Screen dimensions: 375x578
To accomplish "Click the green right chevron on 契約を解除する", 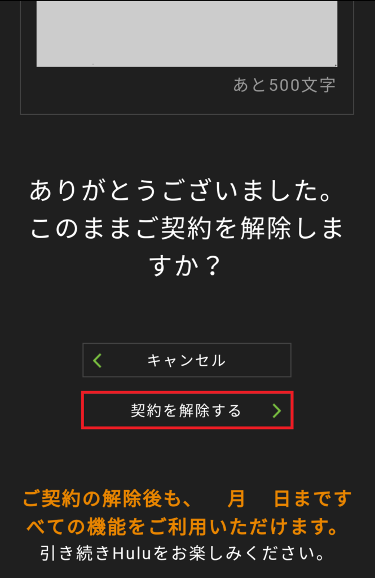I will tap(277, 410).
